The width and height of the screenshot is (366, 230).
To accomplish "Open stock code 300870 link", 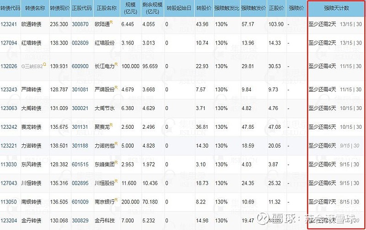I will pyautogui.click(x=80, y=24).
